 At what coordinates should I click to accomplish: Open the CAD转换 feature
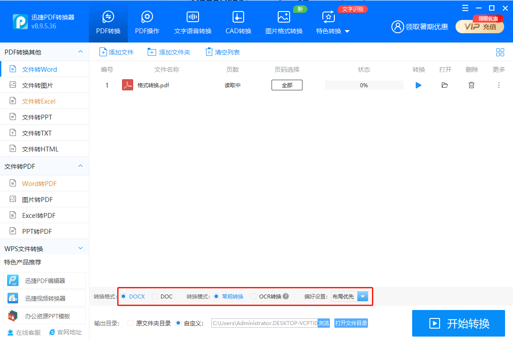coord(238,21)
